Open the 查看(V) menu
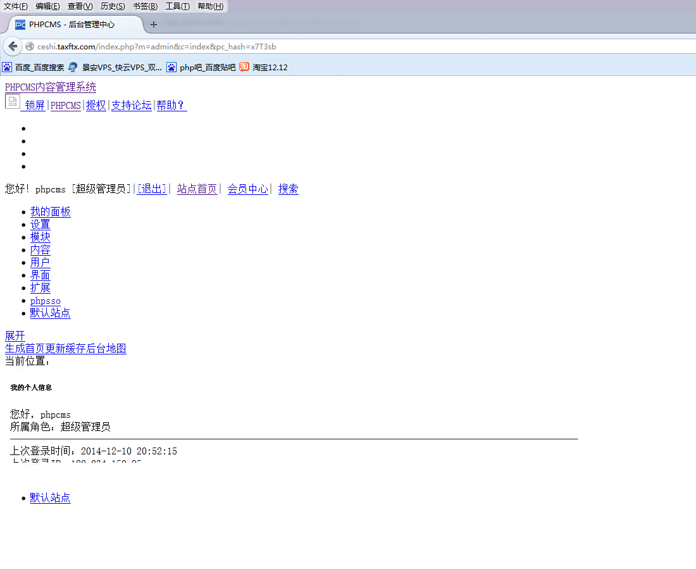Viewport: 696px width, 569px height. [x=80, y=6]
